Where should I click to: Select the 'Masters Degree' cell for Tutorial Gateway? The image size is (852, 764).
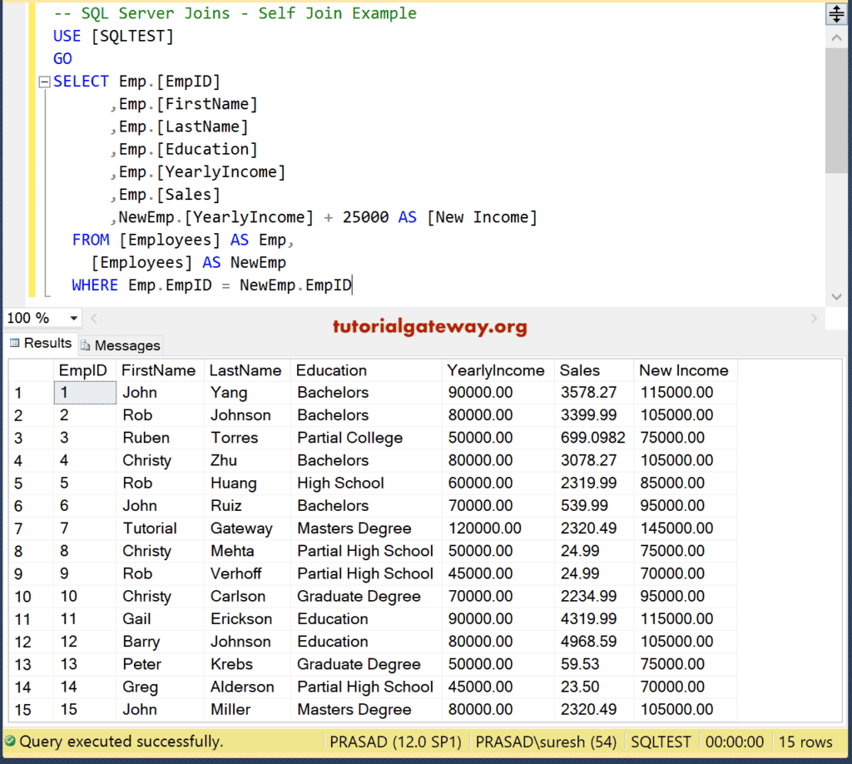pos(354,528)
